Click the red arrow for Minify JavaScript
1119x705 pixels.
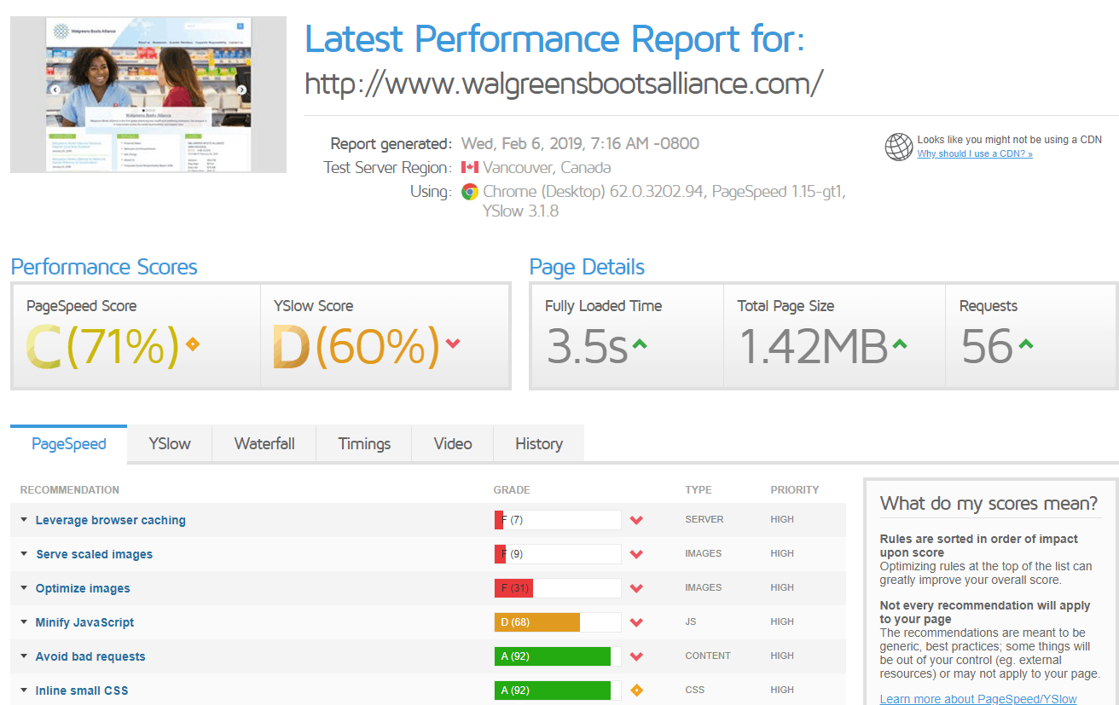click(x=636, y=622)
